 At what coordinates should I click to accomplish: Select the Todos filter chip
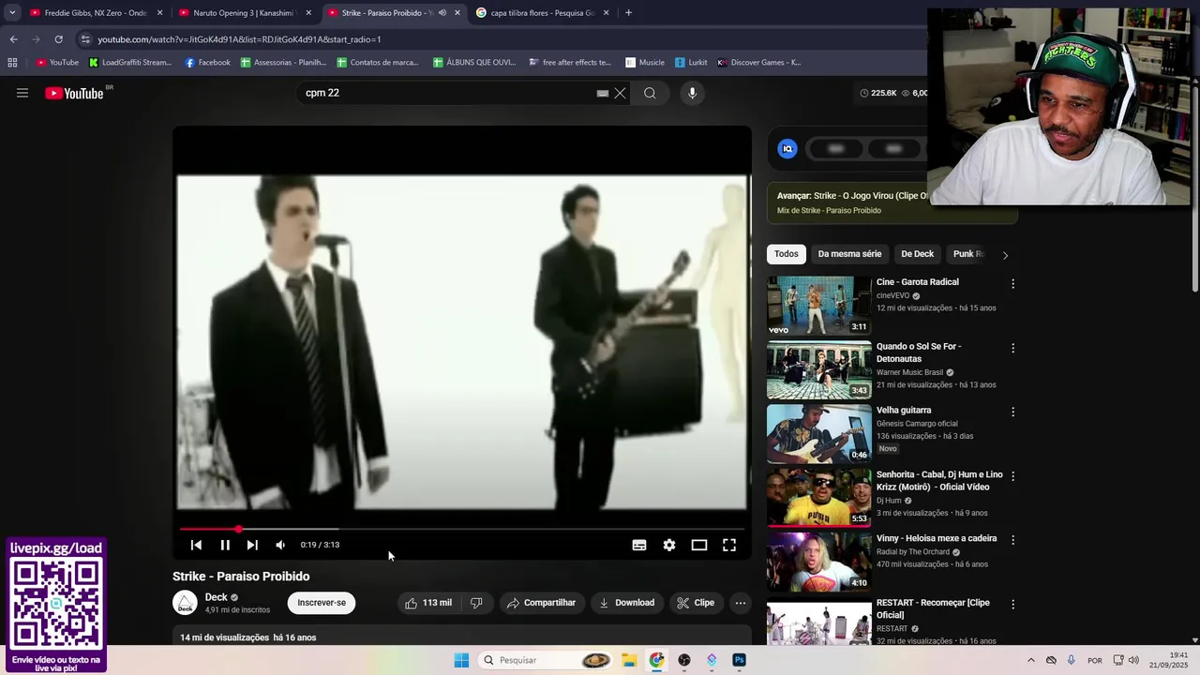pos(787,254)
